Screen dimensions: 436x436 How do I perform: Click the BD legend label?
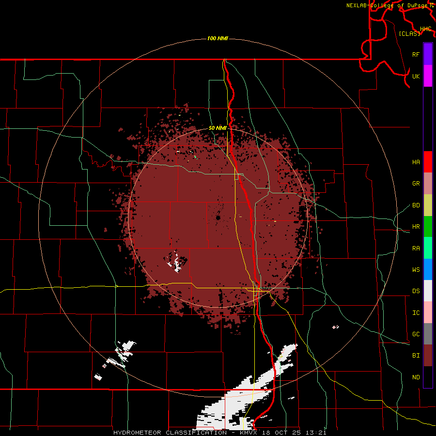pyautogui.click(x=416, y=205)
